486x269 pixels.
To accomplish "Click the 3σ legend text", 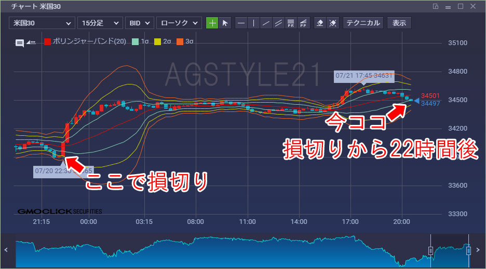I will [x=190, y=41].
